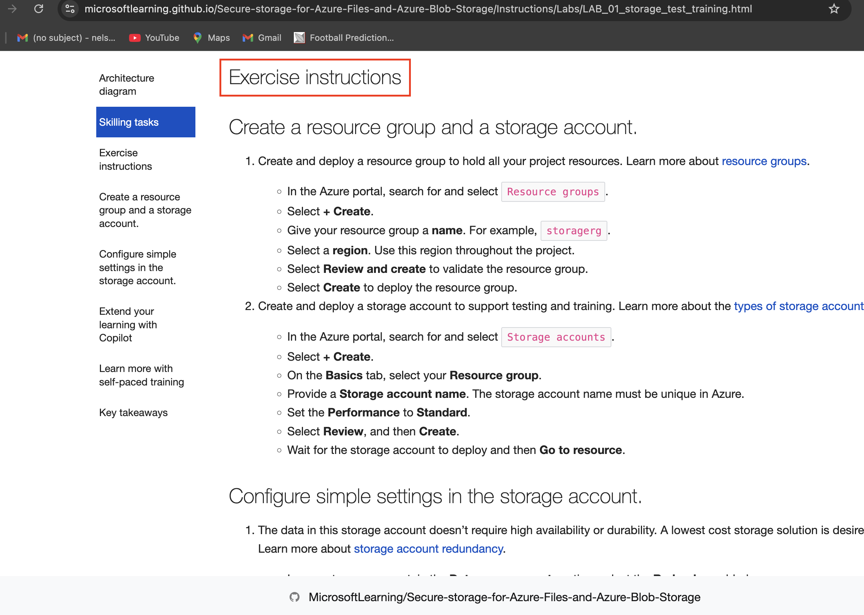The width and height of the screenshot is (864, 615).
Task: Click the GitHub icon in footer
Action: [295, 597]
